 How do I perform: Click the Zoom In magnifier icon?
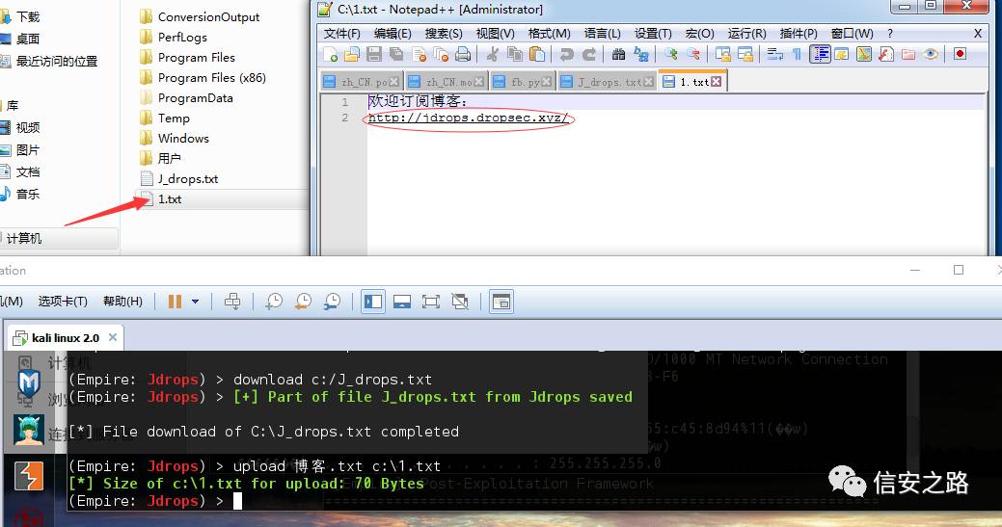pyautogui.click(x=670, y=54)
